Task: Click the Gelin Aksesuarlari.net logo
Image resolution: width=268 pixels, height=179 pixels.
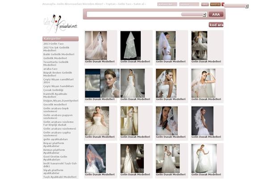Action: point(60,24)
